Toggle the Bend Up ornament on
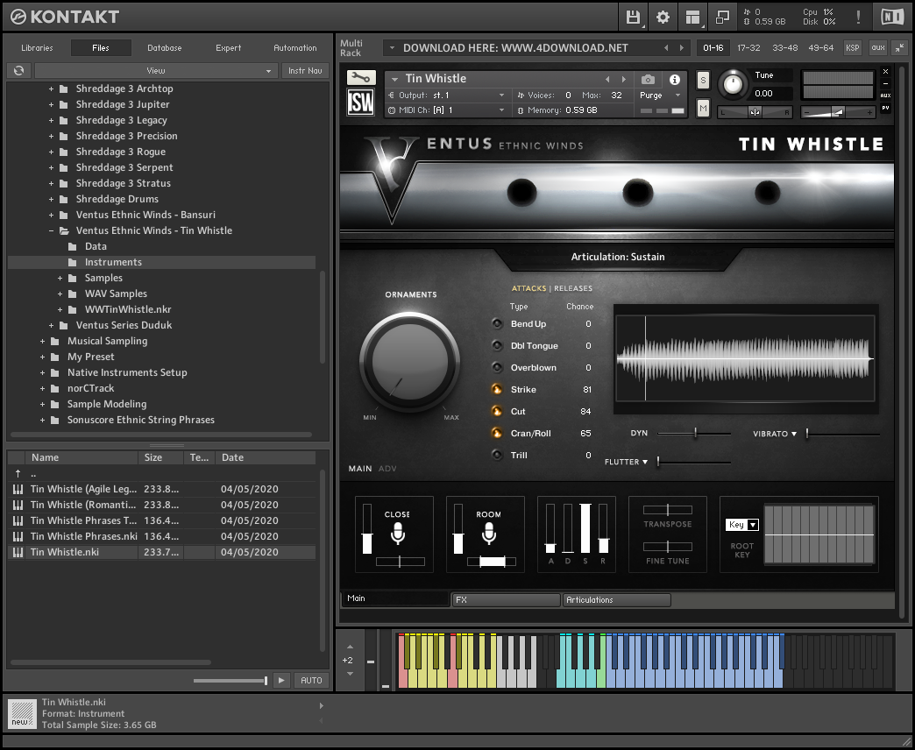The height and width of the screenshot is (750, 915). pyautogui.click(x=497, y=324)
